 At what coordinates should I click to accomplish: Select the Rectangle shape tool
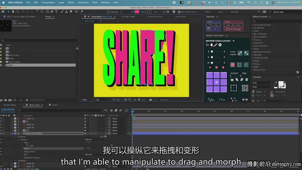coord(47,12)
